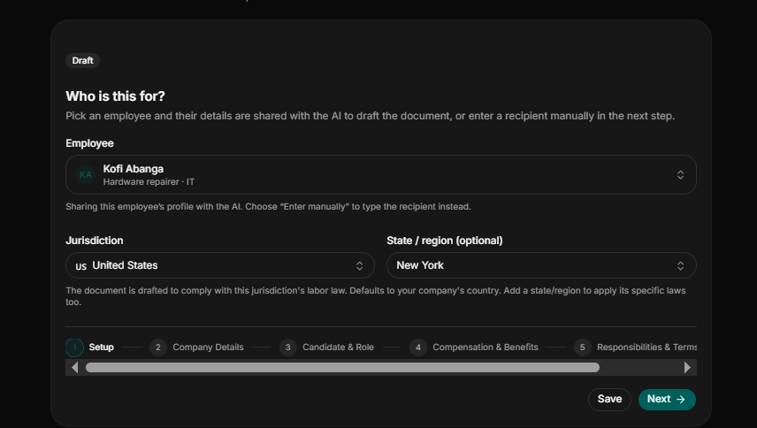Click the chevron arrows in Jurisdiction field
The height and width of the screenshot is (428, 757).
[359, 266]
